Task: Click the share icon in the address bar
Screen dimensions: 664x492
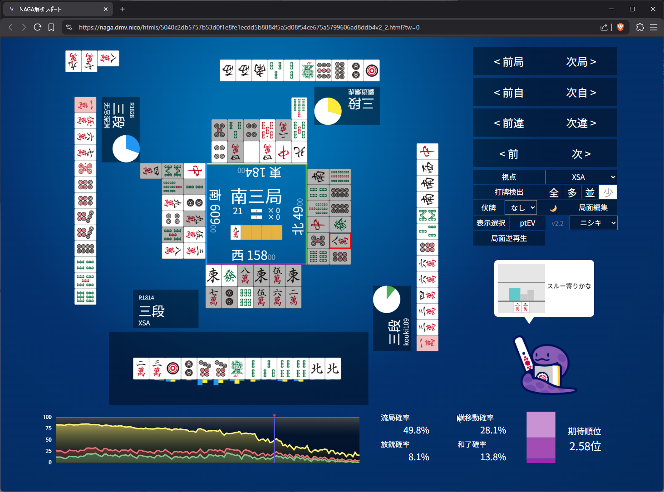Action: tap(604, 27)
